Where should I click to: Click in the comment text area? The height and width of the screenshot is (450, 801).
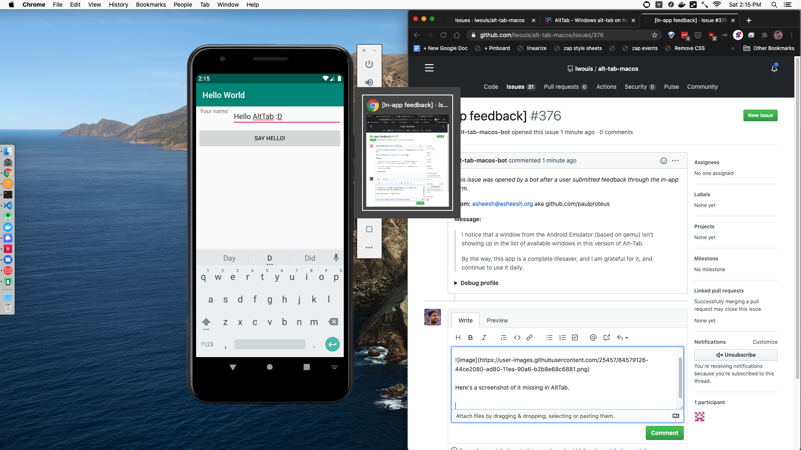tap(564, 378)
